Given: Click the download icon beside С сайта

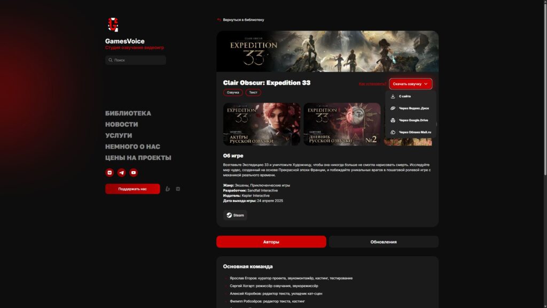Looking at the screenshot, I should [393, 96].
